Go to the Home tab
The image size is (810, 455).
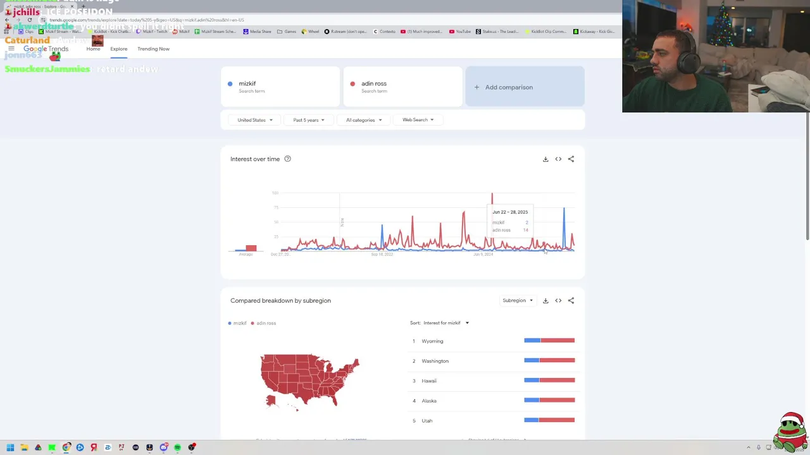pyautogui.click(x=93, y=49)
